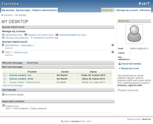This screenshot has height=124, width=153.
Task: Click the View all my messages link
Action: [13, 85]
